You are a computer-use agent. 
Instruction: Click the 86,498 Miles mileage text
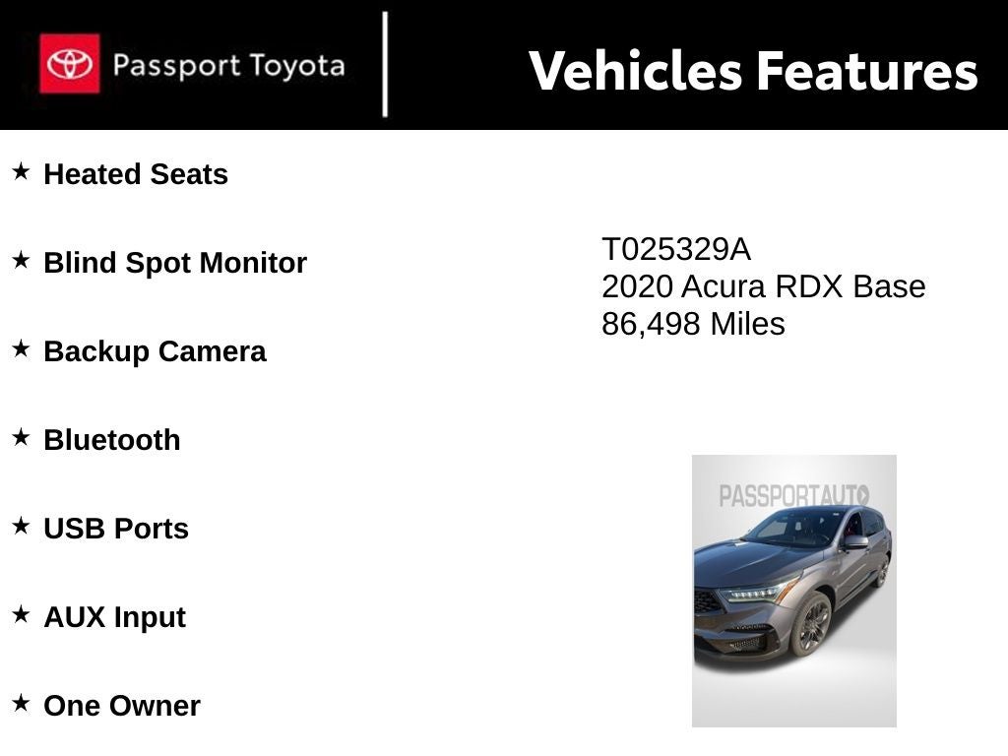tap(693, 324)
